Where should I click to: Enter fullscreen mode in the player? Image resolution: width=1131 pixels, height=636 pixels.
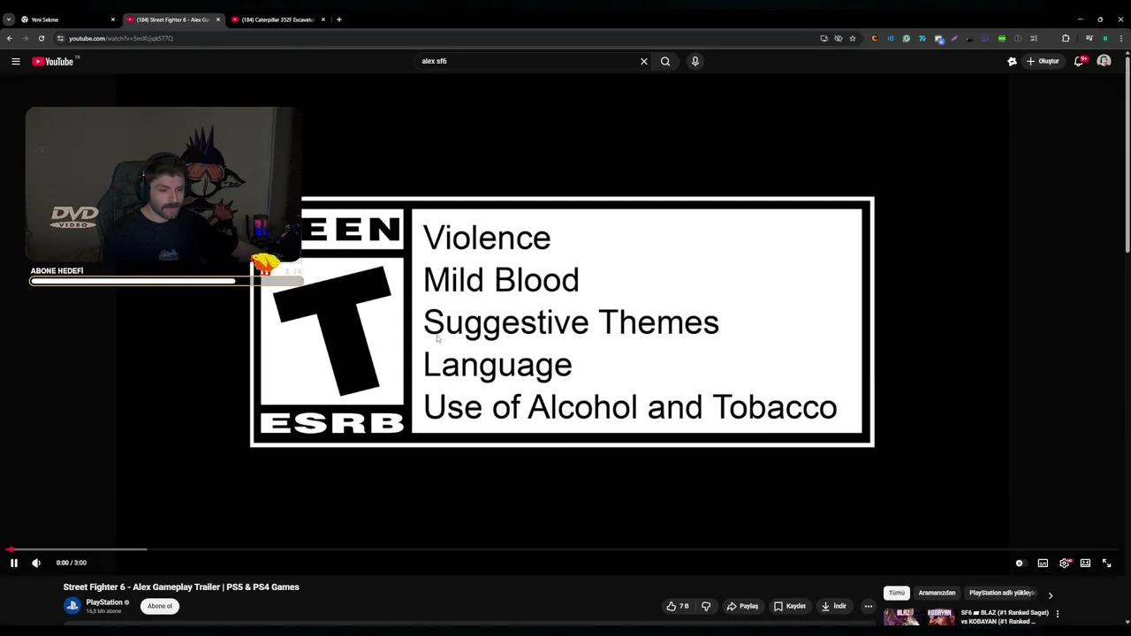(1106, 563)
